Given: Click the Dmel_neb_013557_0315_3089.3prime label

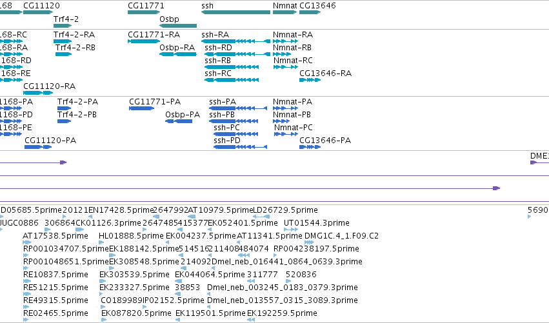Looking at the screenshot, I should pyautogui.click(x=283, y=300).
